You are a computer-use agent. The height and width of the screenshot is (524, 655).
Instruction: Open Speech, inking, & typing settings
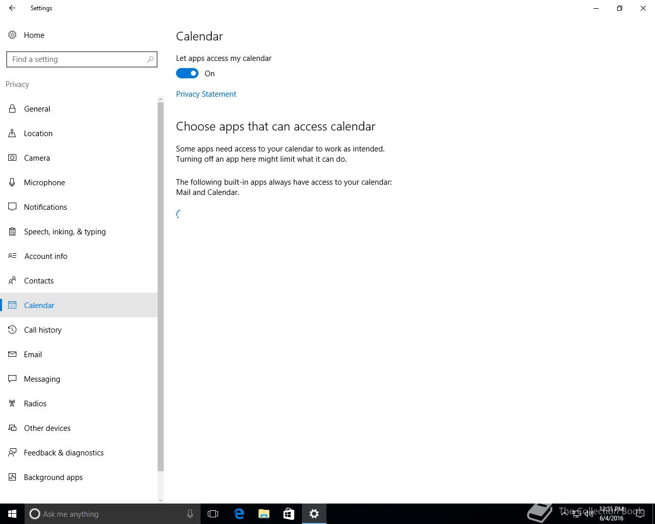79,231
